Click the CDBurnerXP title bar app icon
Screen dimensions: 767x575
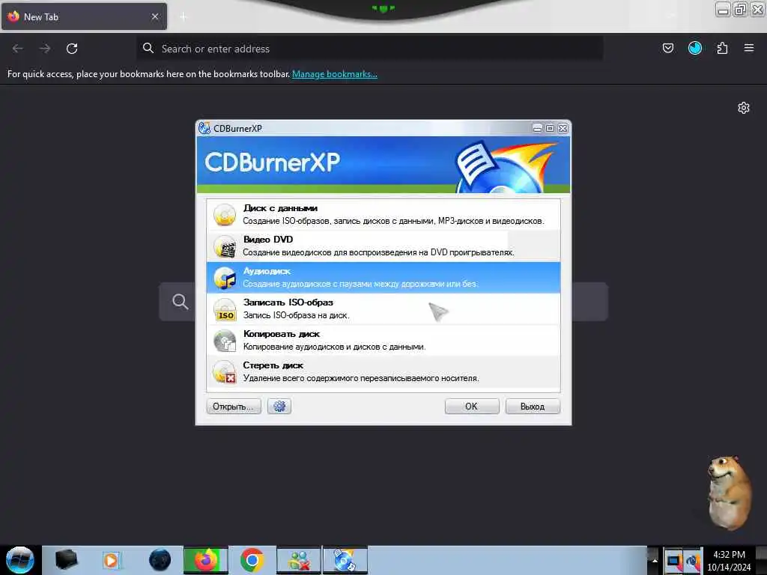[x=204, y=128]
